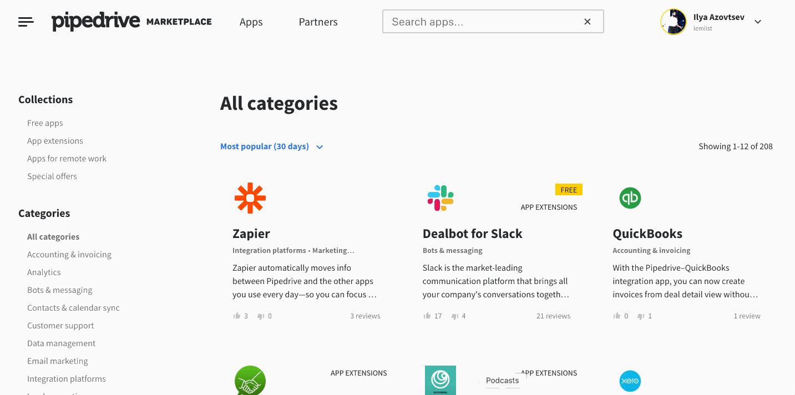This screenshot has width=795, height=395.
Task: Clear the search field with the X
Action: click(x=587, y=21)
